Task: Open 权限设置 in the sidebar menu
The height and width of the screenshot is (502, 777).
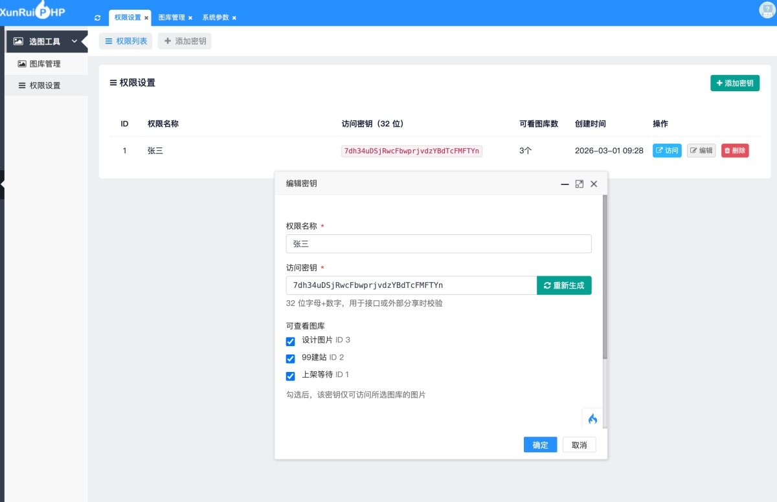Action: pos(45,85)
